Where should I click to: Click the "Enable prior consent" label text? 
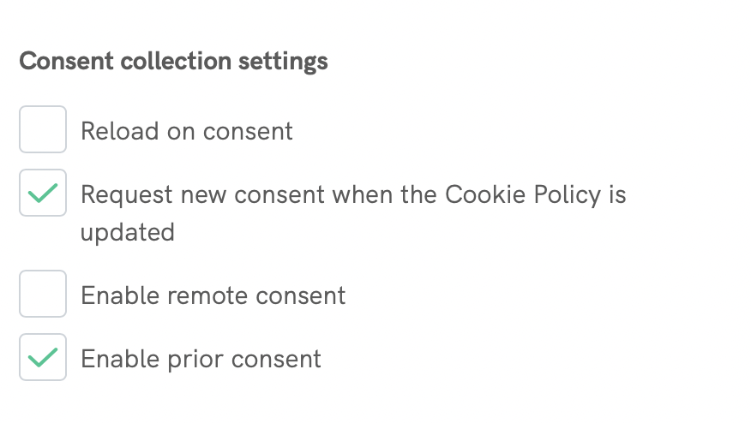(201, 358)
